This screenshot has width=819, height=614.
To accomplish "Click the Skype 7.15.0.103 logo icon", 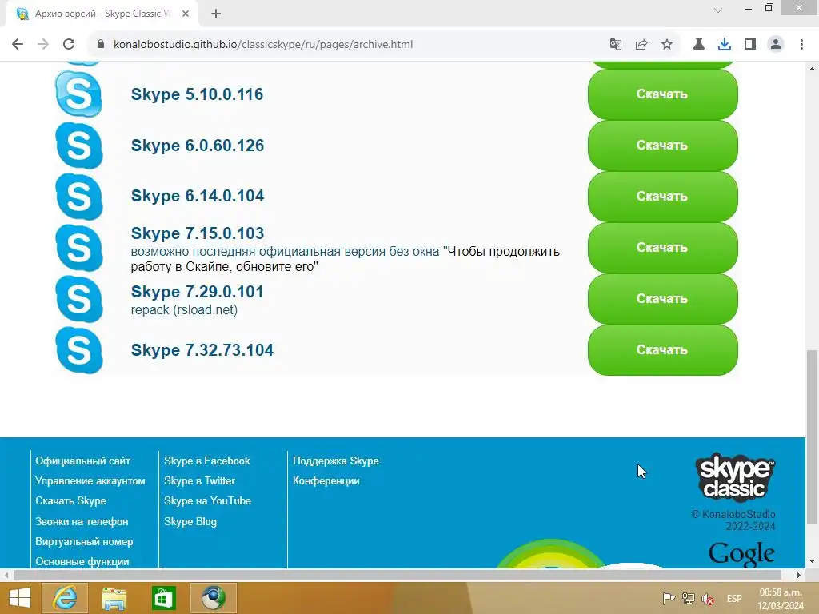I will (x=79, y=248).
